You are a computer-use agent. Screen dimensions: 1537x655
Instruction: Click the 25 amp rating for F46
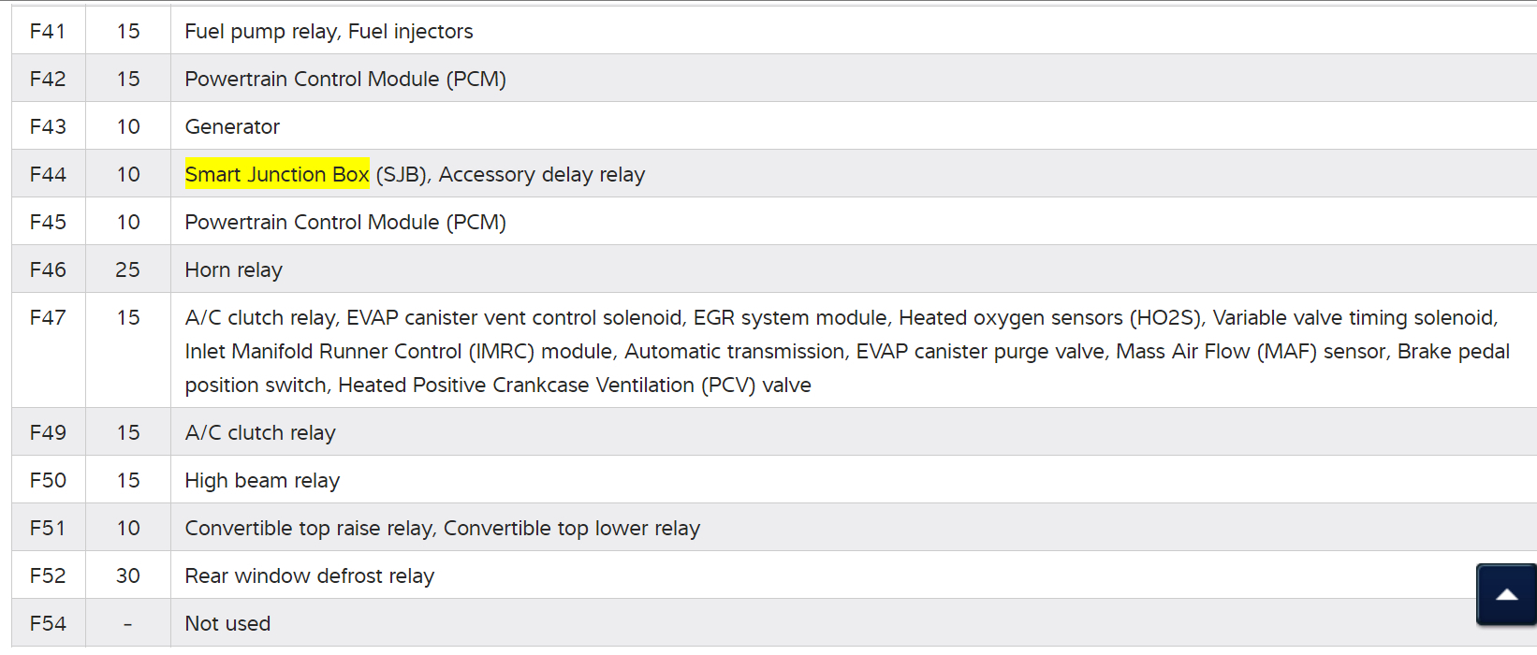click(x=127, y=269)
